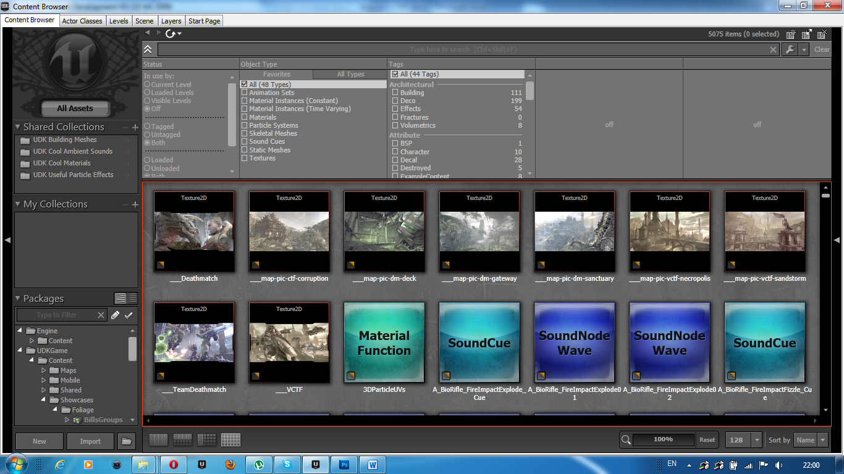Collapse the Showcases folder
Image resolution: width=844 pixels, height=474 pixels.
(x=44, y=400)
